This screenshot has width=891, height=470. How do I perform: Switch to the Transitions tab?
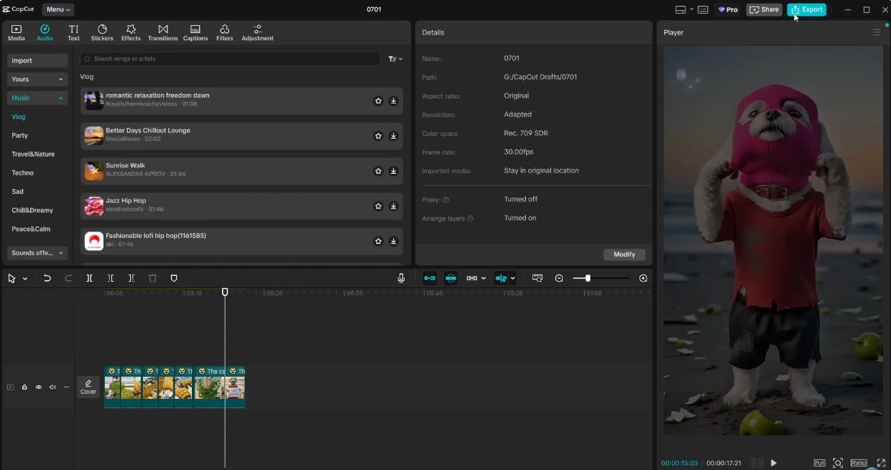click(x=162, y=32)
